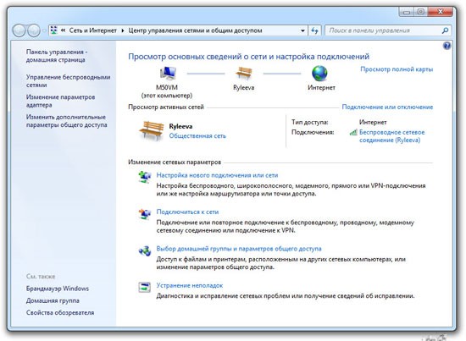Click Подключение или отключение link
This screenshot has height=341, width=466.
[387, 107]
